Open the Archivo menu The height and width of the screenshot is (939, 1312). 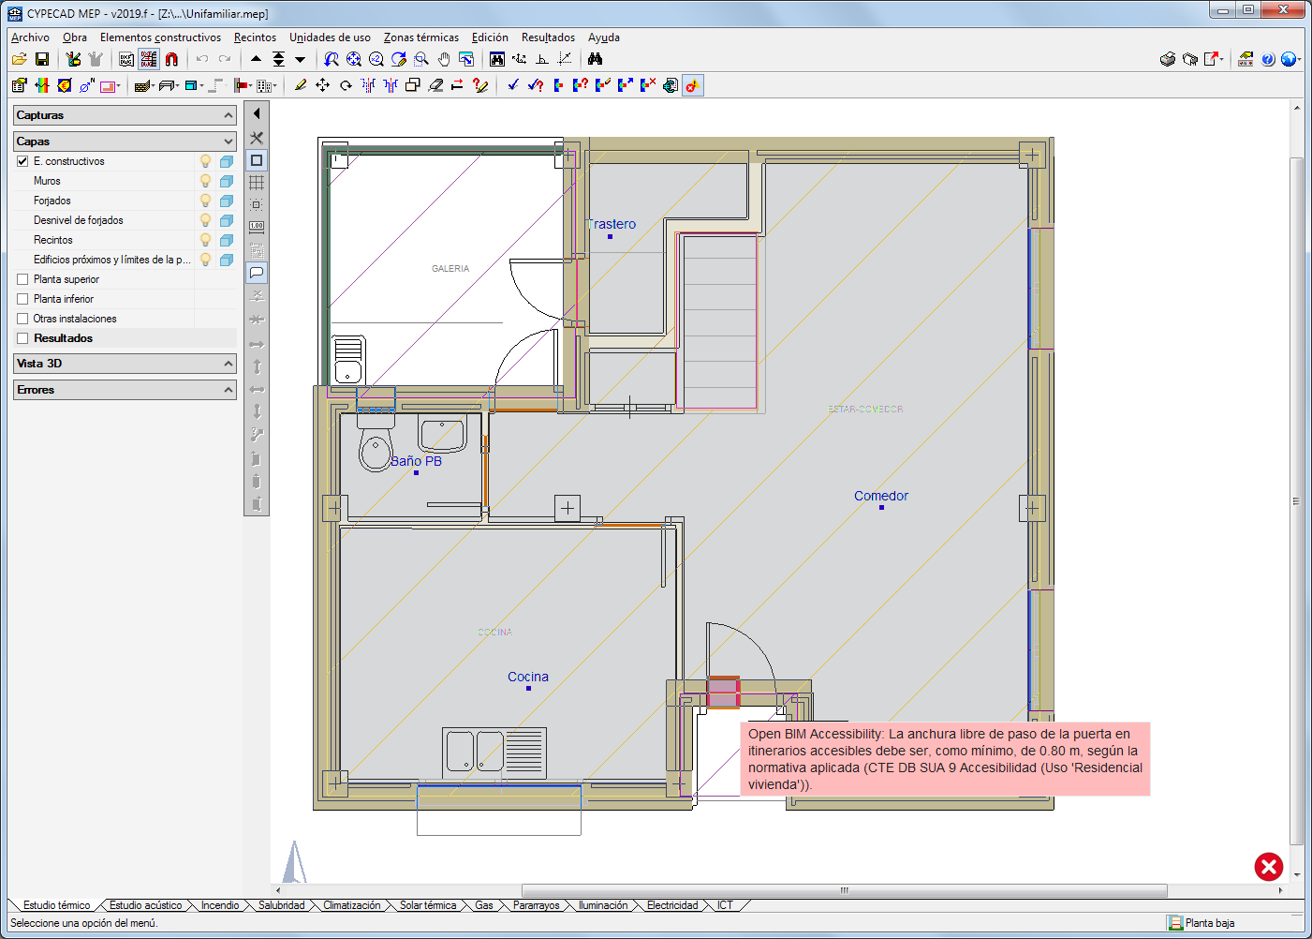coord(30,37)
